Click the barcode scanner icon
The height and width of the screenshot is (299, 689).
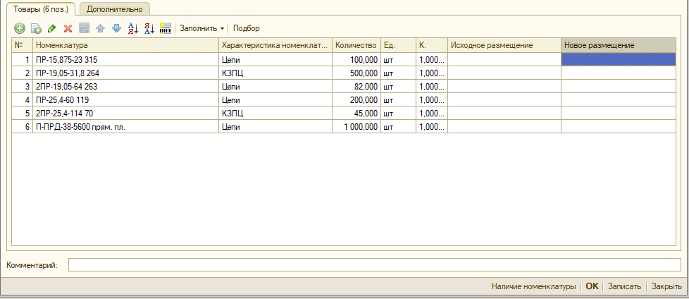(166, 29)
